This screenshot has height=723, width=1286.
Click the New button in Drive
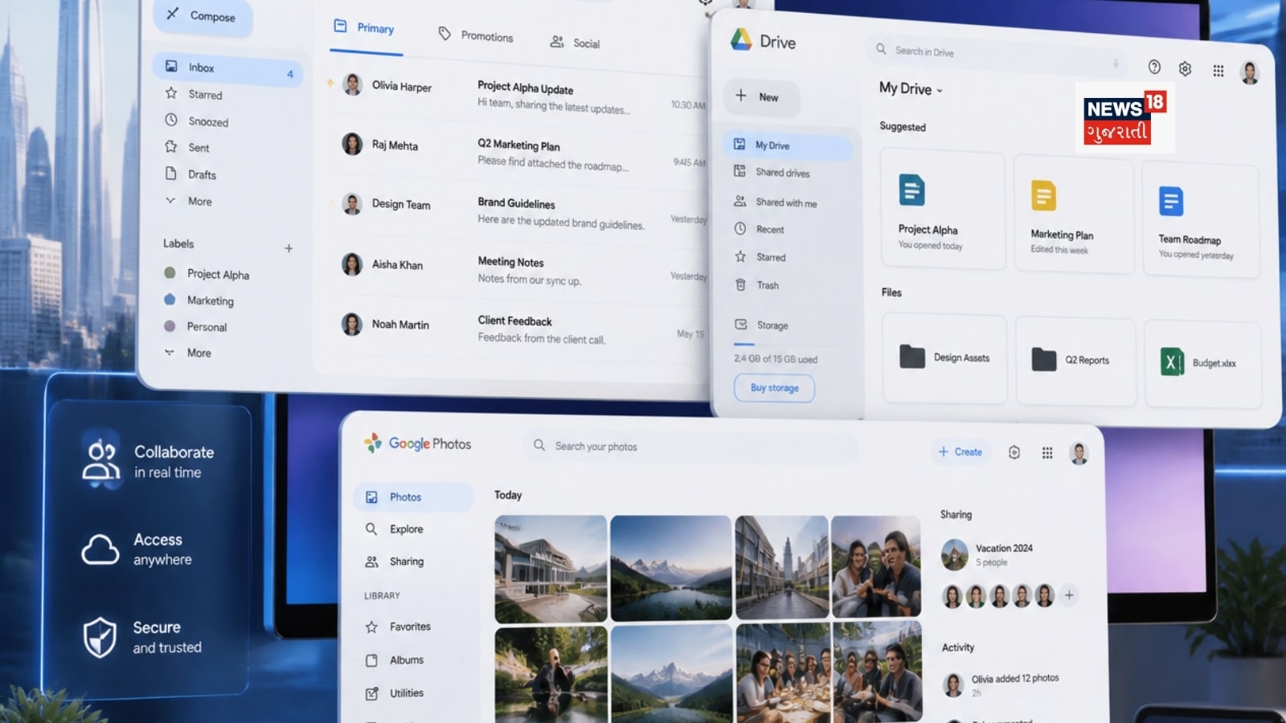(760, 97)
